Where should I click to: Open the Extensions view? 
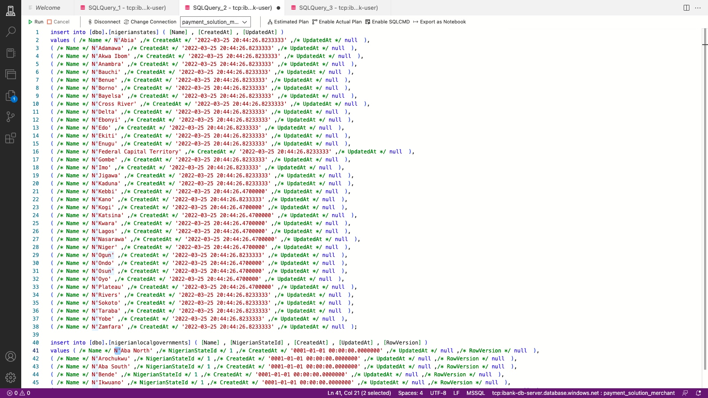(x=11, y=138)
